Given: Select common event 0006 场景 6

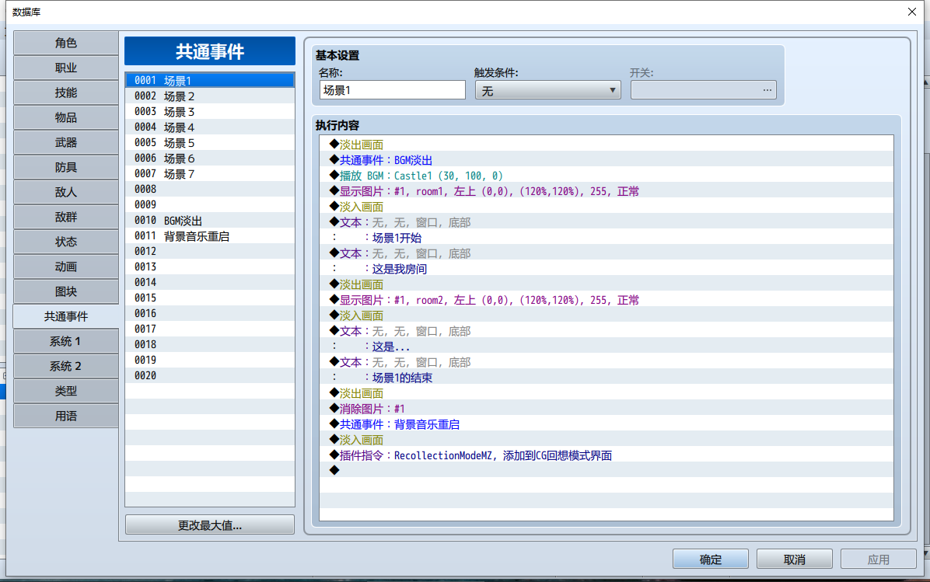Looking at the screenshot, I should (x=210, y=159).
